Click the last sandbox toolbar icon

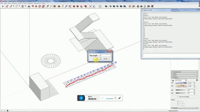pos(152,6)
